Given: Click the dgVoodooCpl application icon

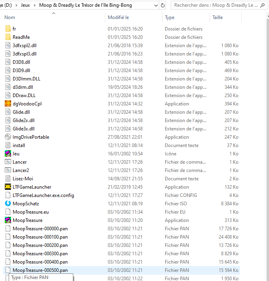Looking at the screenshot, I should point(8,103).
